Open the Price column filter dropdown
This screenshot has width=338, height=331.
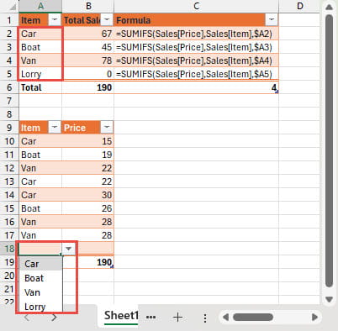point(107,128)
